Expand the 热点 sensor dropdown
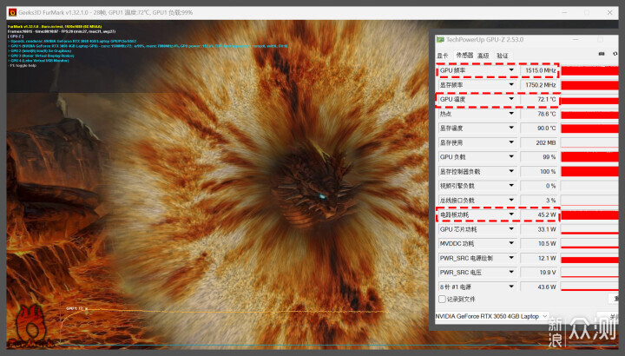This screenshot has height=356, width=625. click(x=511, y=114)
